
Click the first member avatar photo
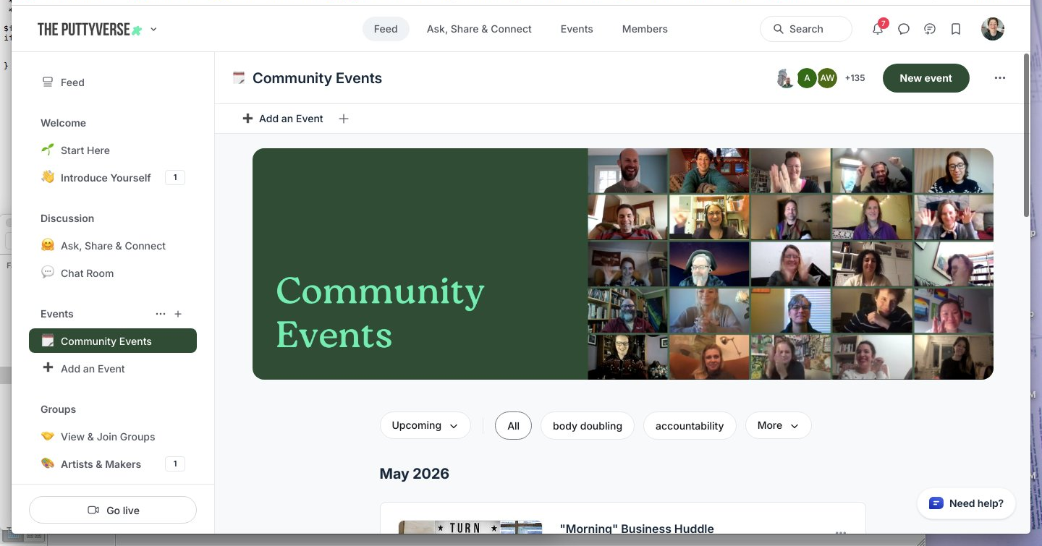pyautogui.click(x=786, y=78)
